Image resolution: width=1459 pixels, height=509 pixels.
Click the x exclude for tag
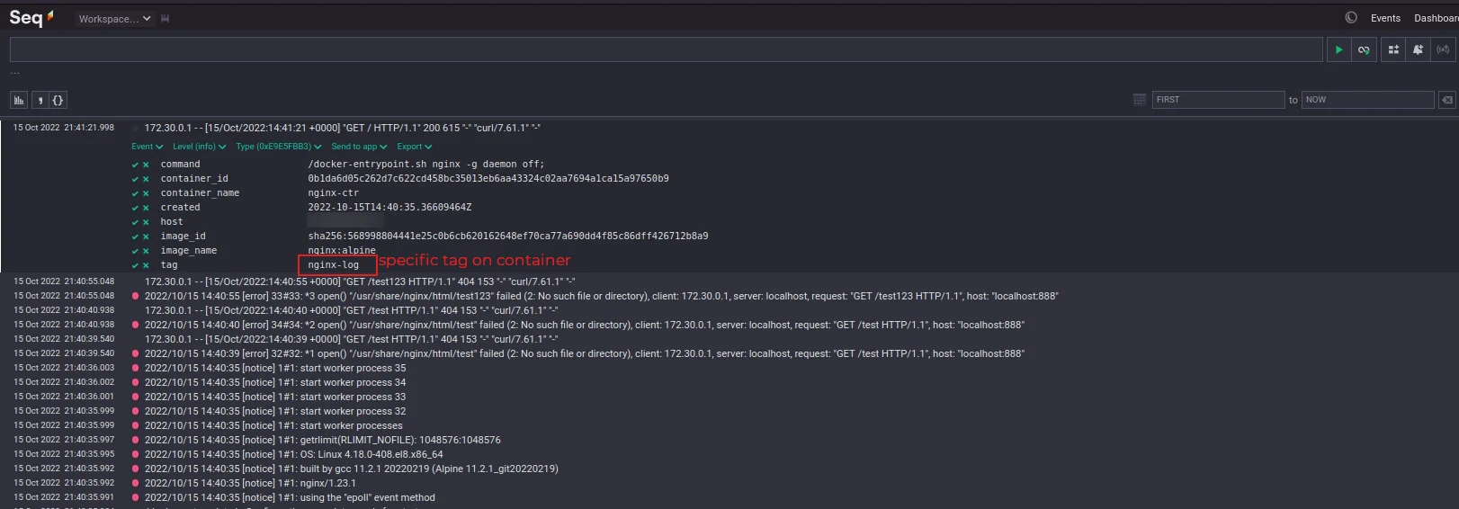click(146, 265)
